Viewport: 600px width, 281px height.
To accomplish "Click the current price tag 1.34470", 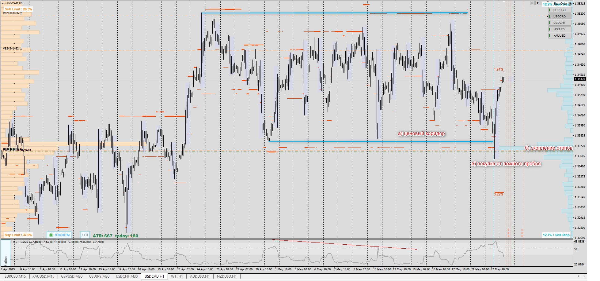I will [580, 79].
